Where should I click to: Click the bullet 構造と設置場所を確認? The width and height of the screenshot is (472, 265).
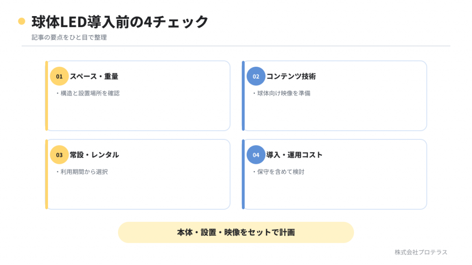tap(88, 93)
